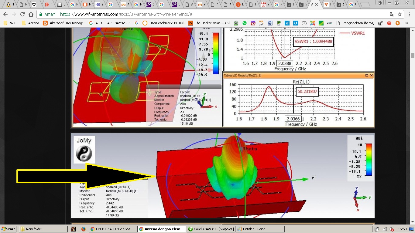415x233 pixels.
Task: Click the lower farfield antenna image
Action: (222, 175)
